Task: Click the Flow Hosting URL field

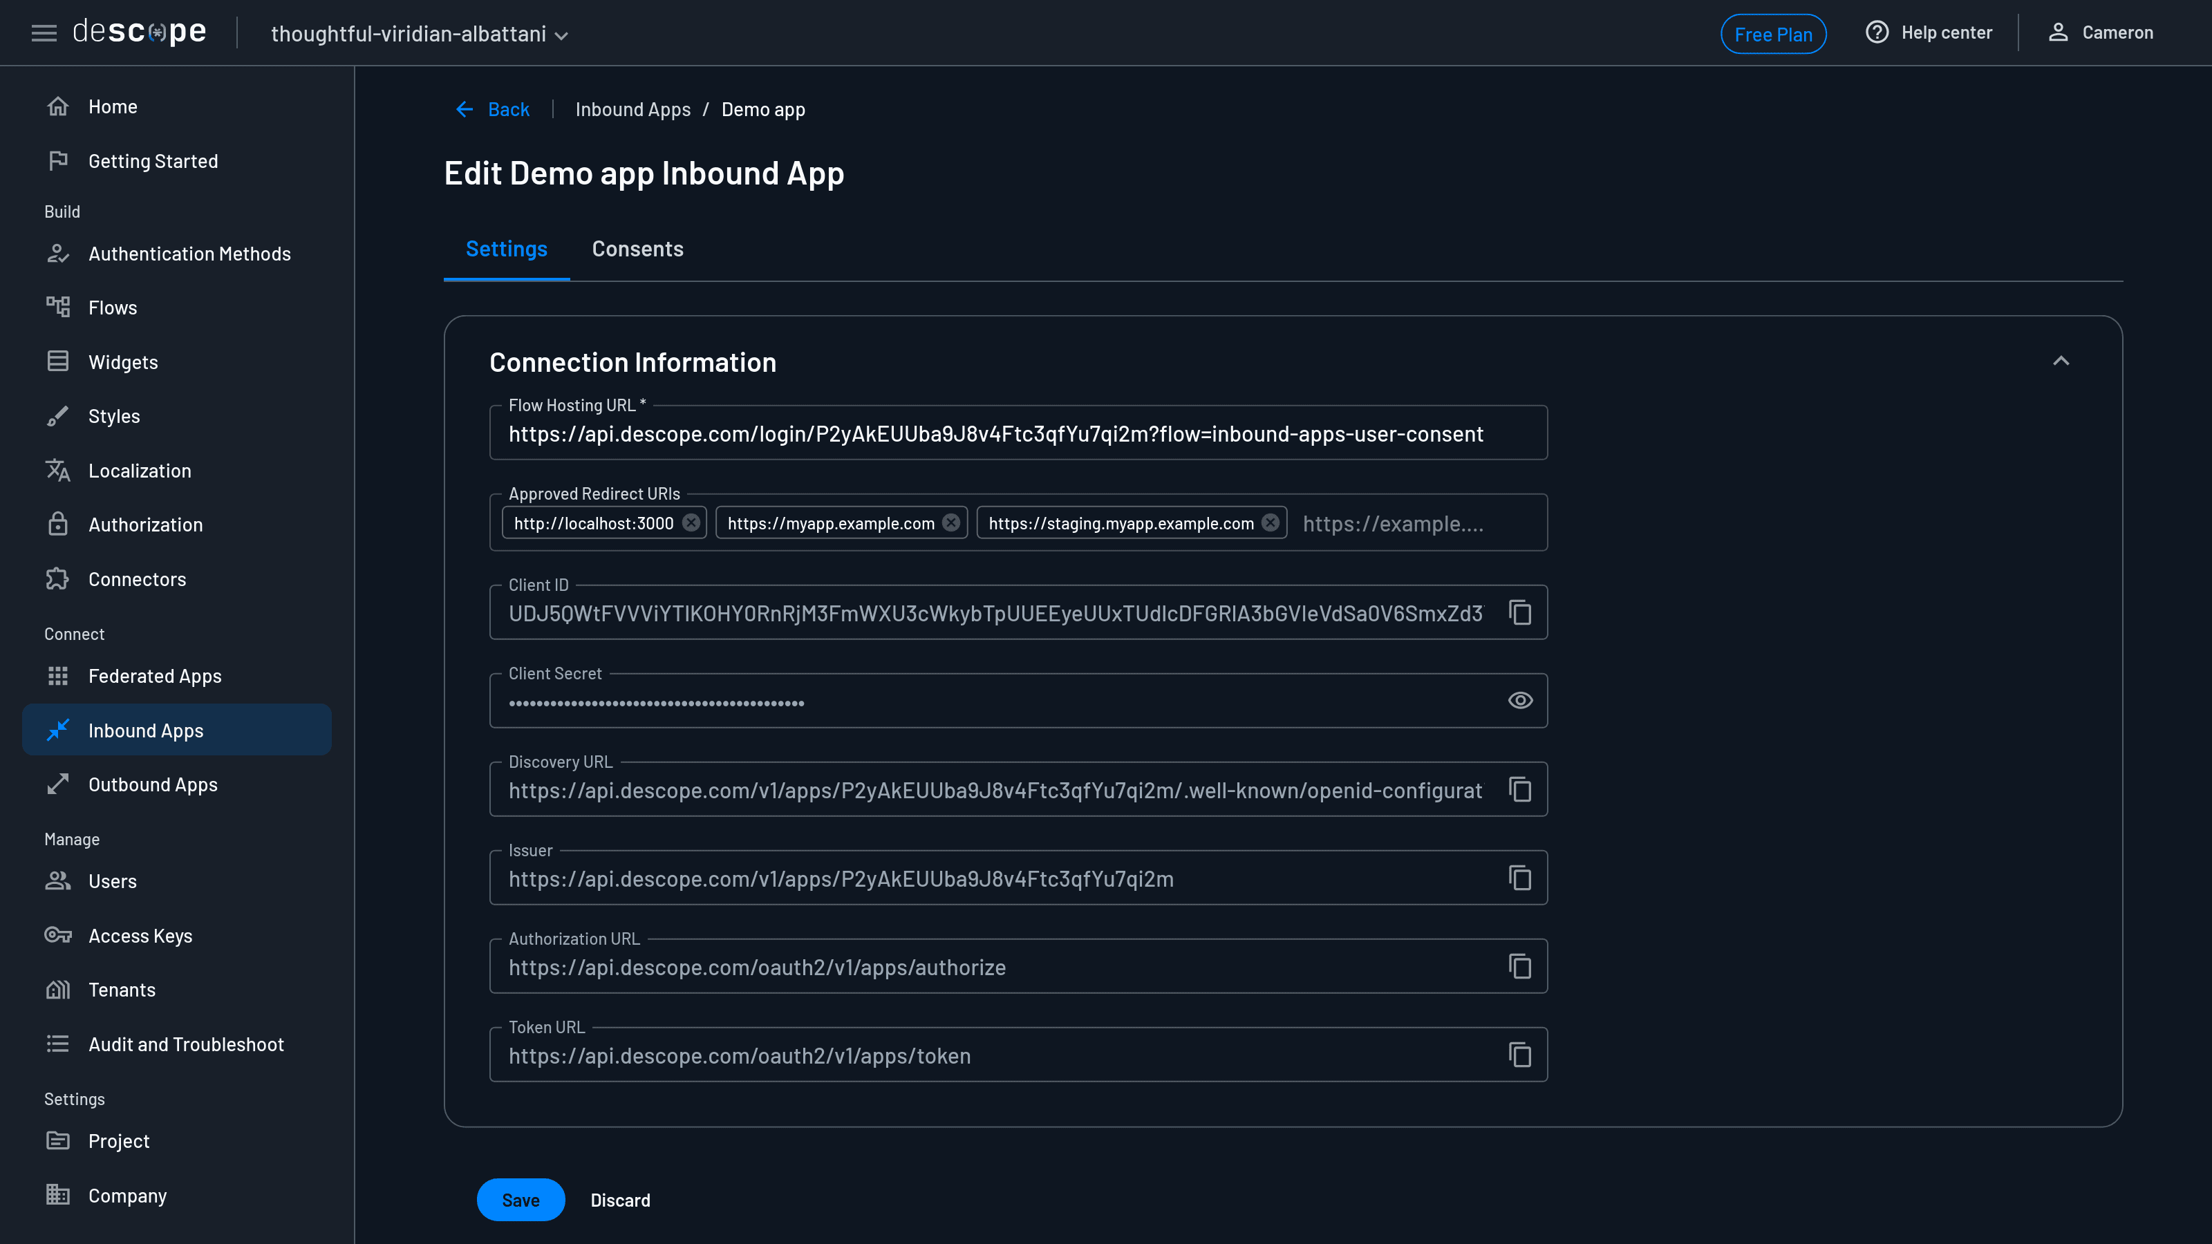Action: click(x=996, y=435)
